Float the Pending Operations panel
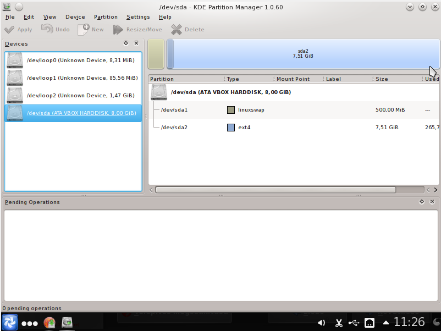The image size is (441, 331). [x=422, y=201]
